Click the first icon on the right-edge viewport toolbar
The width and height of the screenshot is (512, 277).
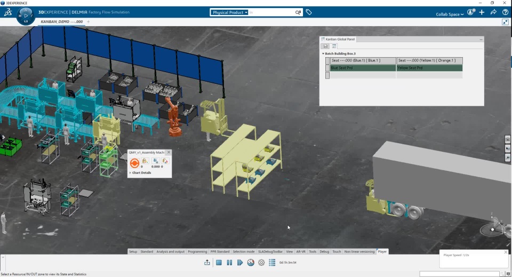point(507,139)
